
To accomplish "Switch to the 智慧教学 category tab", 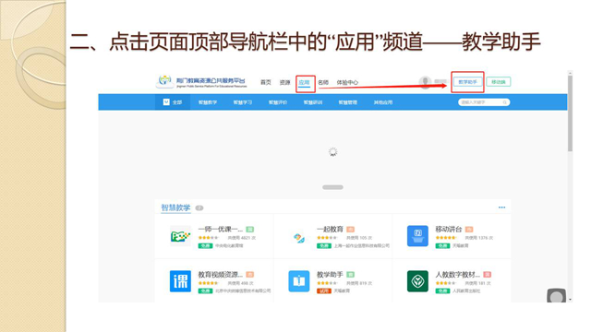I will [208, 102].
